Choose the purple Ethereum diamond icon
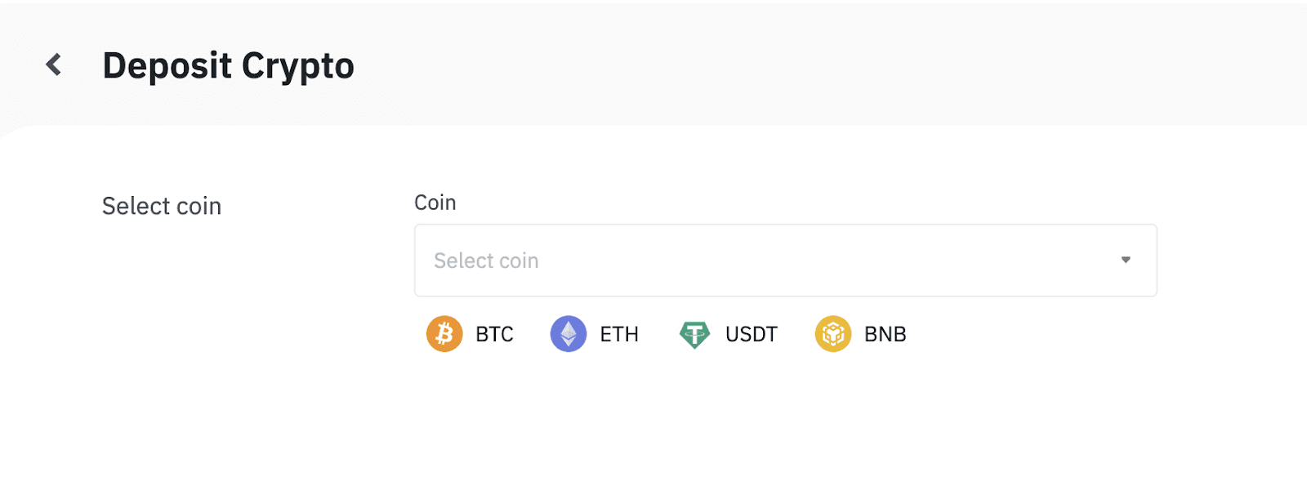 coord(569,334)
